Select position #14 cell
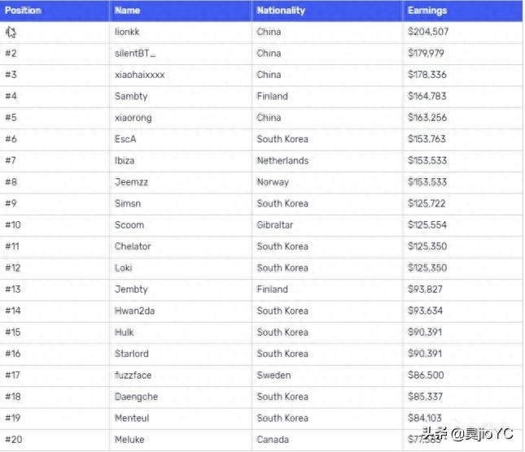The width and height of the screenshot is (525, 452). point(13,311)
